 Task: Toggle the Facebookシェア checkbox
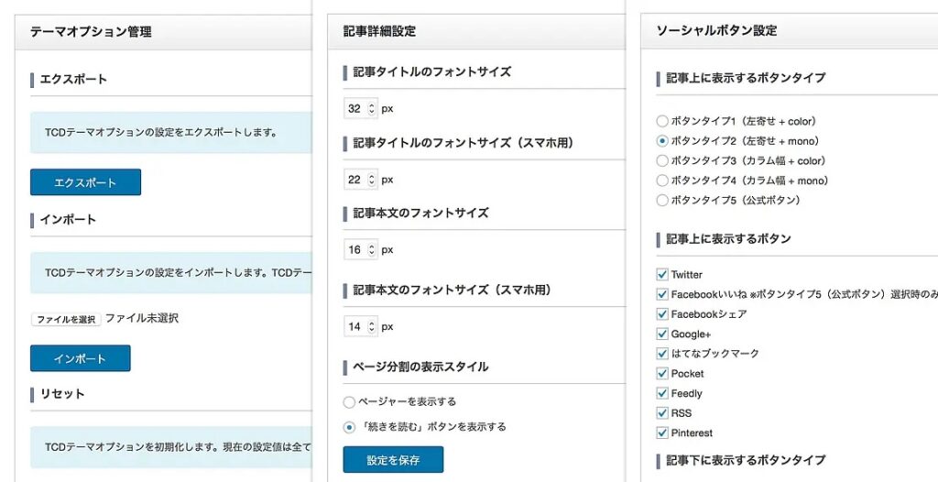click(661, 313)
